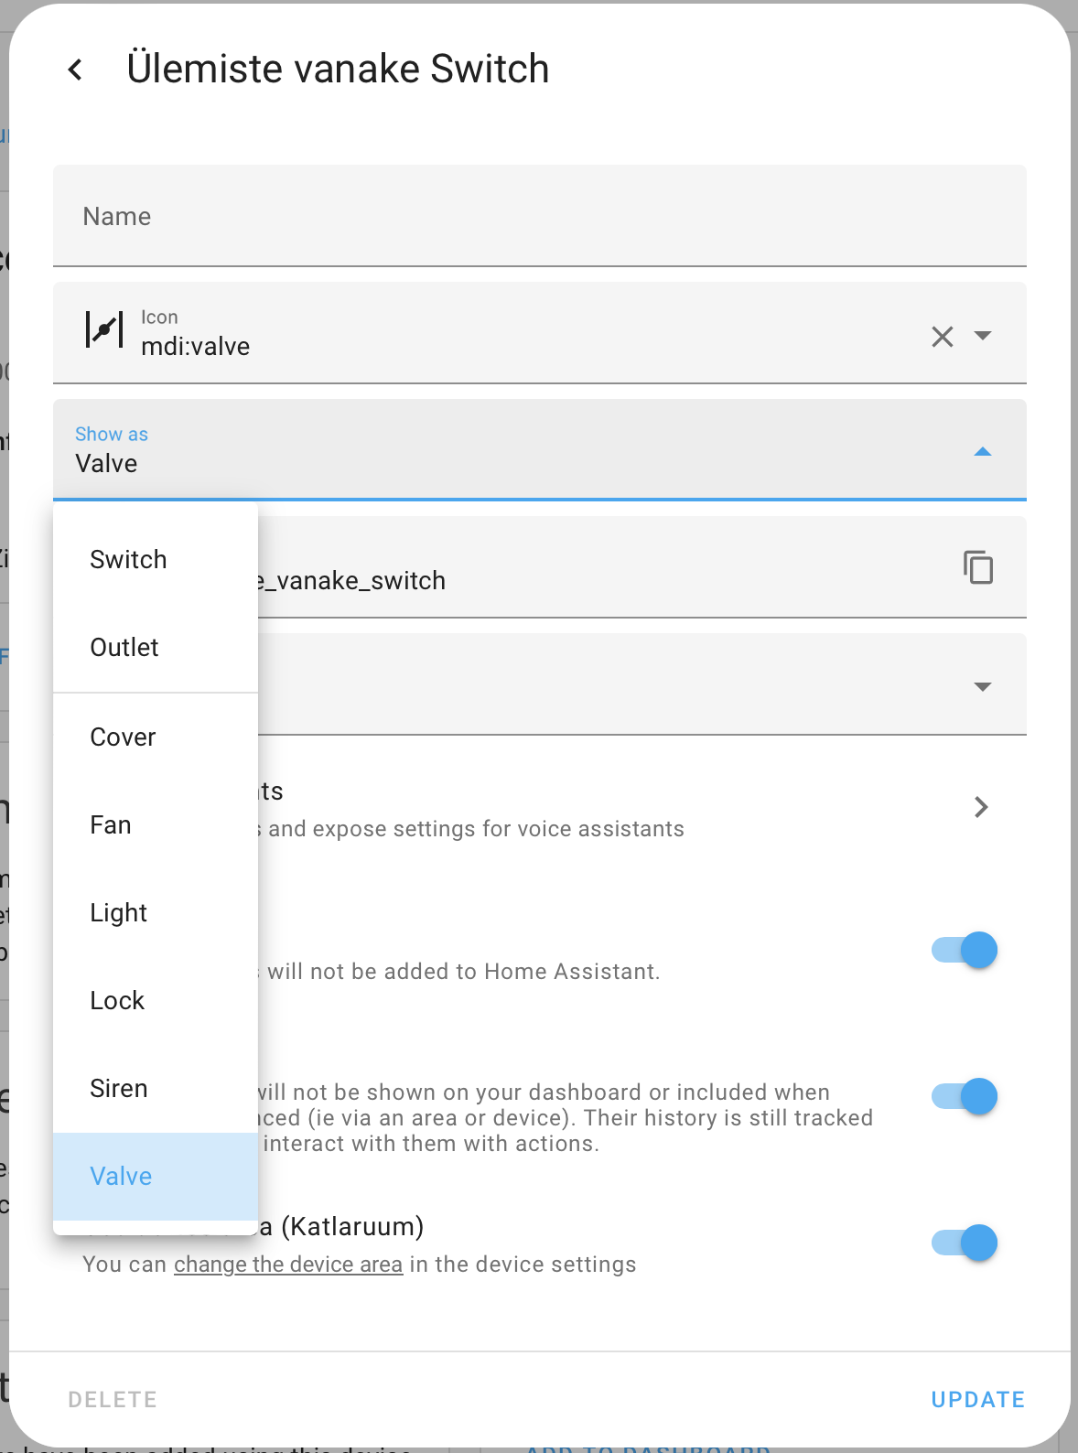
Task: Clear the mdi:valve icon selection
Action: click(x=942, y=337)
